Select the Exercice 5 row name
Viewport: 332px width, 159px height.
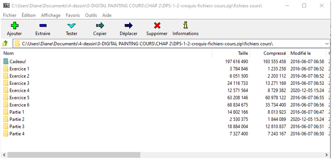pyautogui.click(x=19, y=97)
